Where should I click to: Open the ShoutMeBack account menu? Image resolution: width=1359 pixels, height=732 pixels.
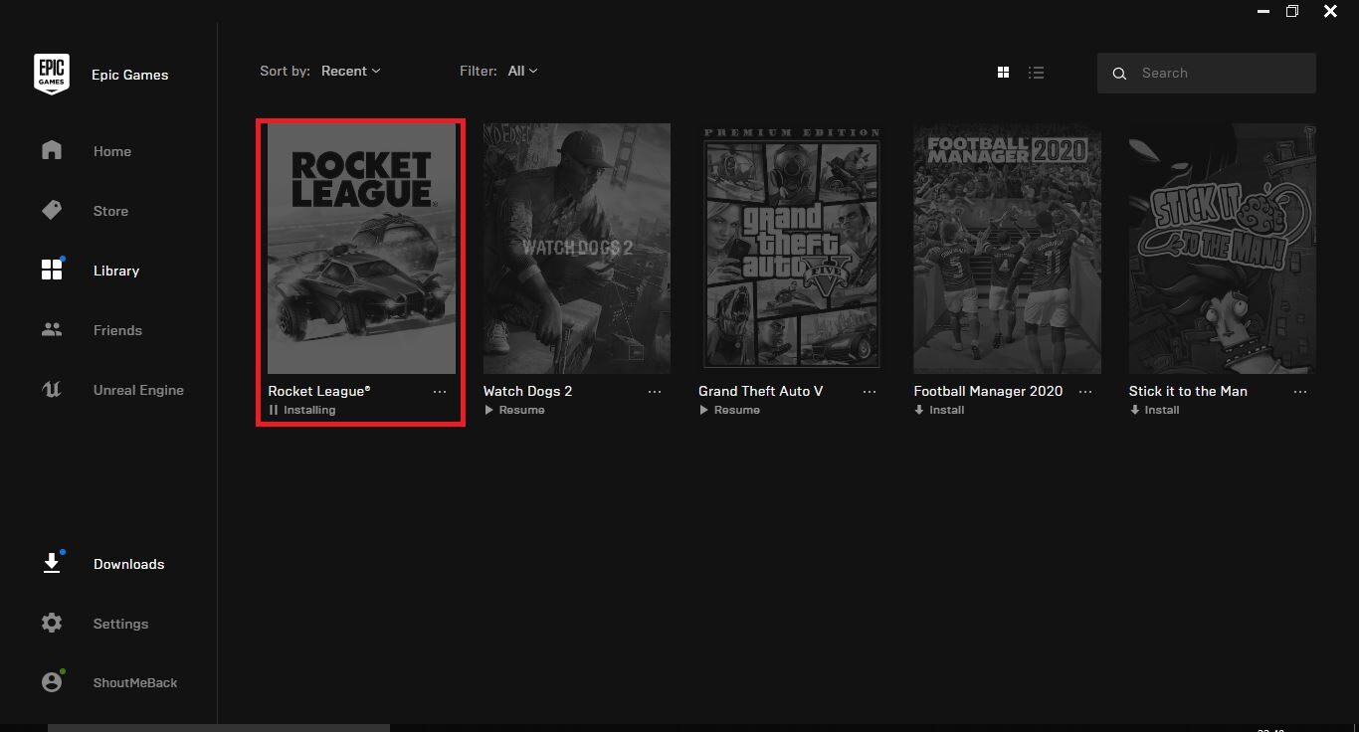pos(135,682)
